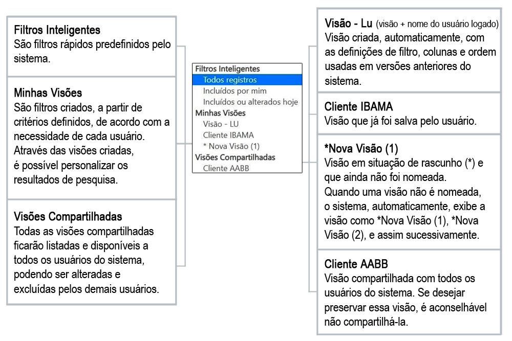Click the Minhas Visões callout title

[48, 93]
